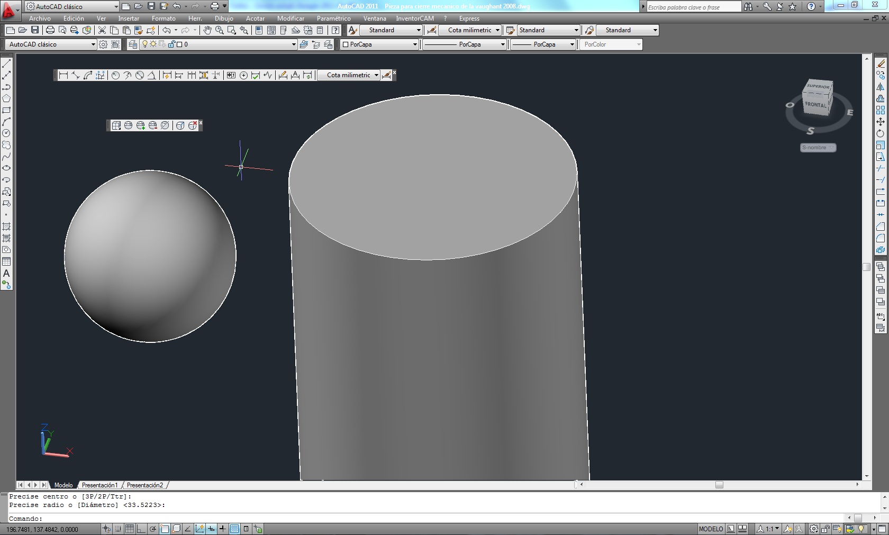Click the Workspace Settings gear icon
This screenshot has width=889, height=535.
click(x=103, y=44)
